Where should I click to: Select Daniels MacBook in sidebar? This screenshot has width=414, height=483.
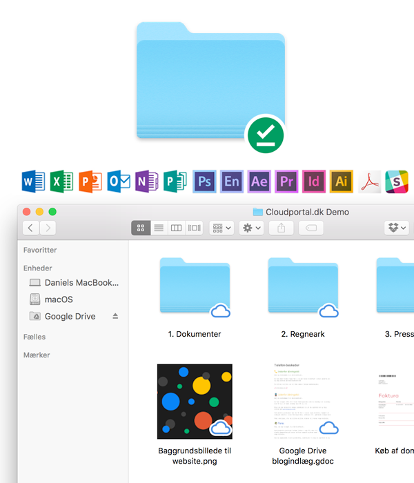point(73,282)
